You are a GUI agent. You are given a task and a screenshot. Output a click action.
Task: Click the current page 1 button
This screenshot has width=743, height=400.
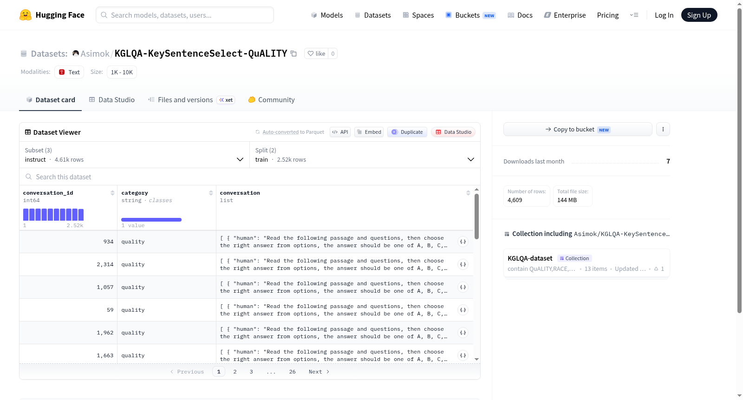coord(219,372)
